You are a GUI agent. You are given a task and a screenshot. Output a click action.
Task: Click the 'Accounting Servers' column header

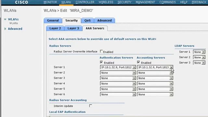151,58
